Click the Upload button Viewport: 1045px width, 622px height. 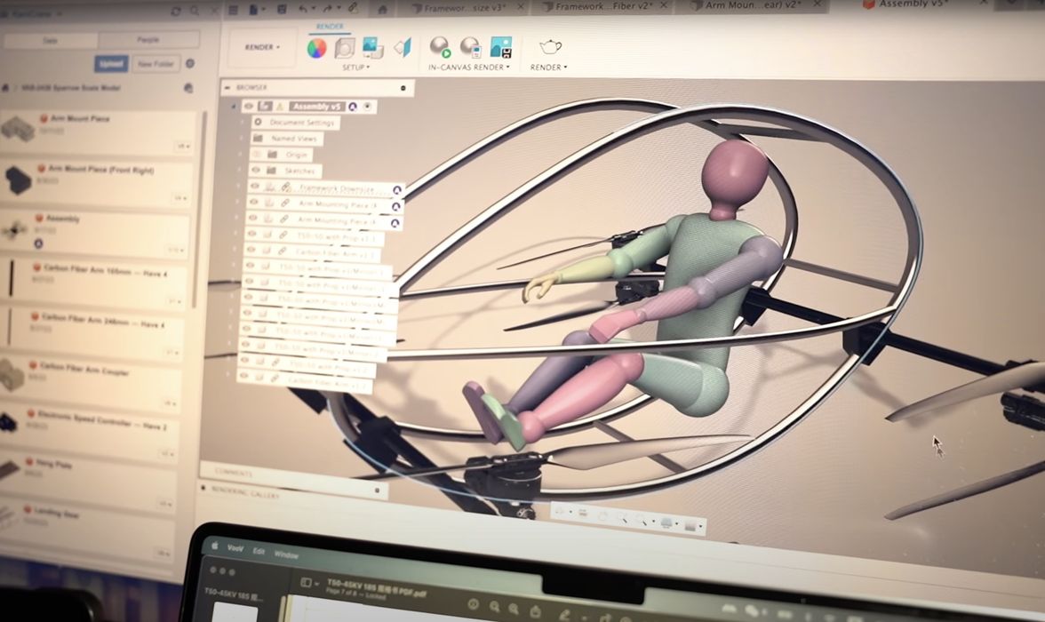click(111, 64)
